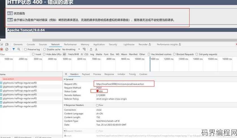Screen dimensions: 237x138
Task: Click the page's horizontal scrollbar
Action: (x=135, y=40)
